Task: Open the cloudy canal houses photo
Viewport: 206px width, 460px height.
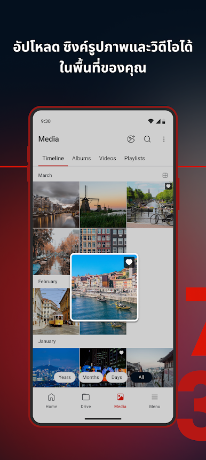Action: click(56, 205)
